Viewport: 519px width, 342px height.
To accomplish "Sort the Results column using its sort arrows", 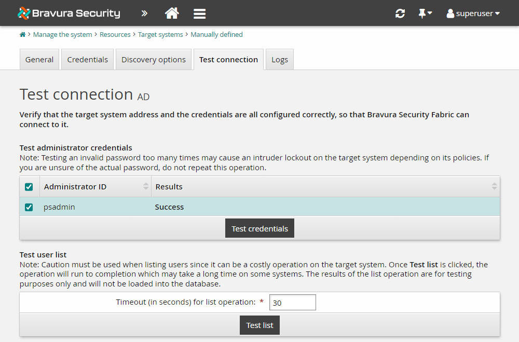I will 494,186.
